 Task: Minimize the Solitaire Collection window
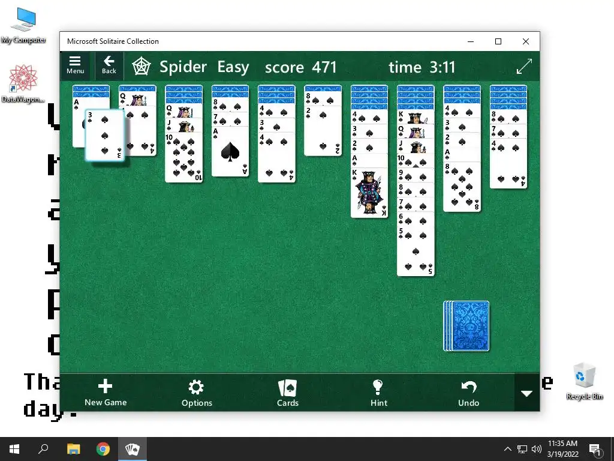pos(471,41)
